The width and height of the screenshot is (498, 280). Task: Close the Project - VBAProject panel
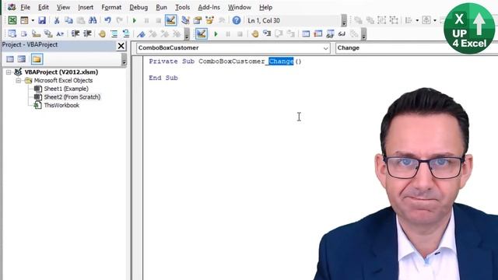coord(121,46)
